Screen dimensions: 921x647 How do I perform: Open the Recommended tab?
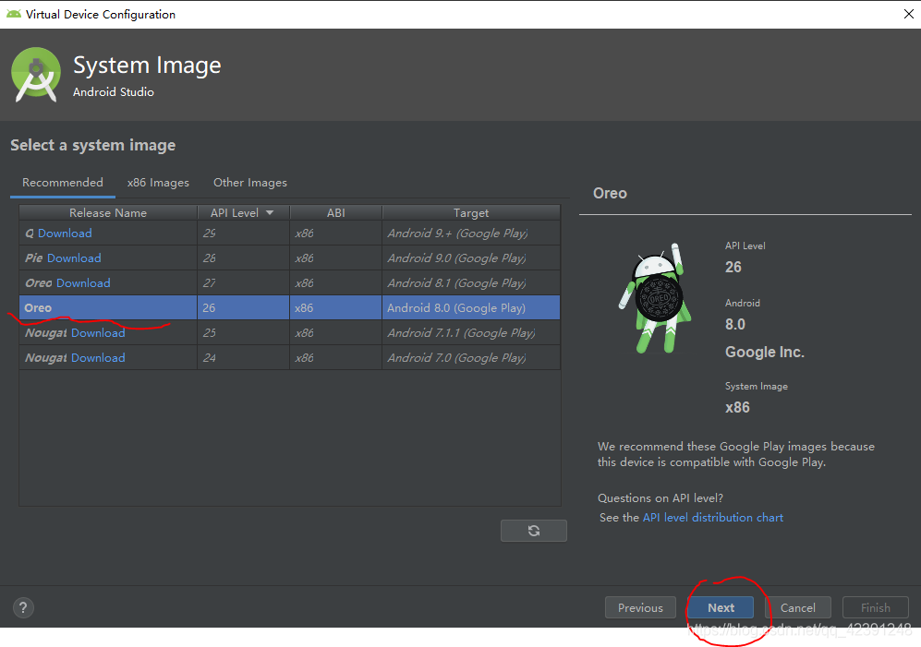point(62,182)
